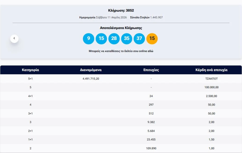Click the ΤΖΑΚΠΟΤ prize cell
242x153 pixels.
(x=211, y=79)
